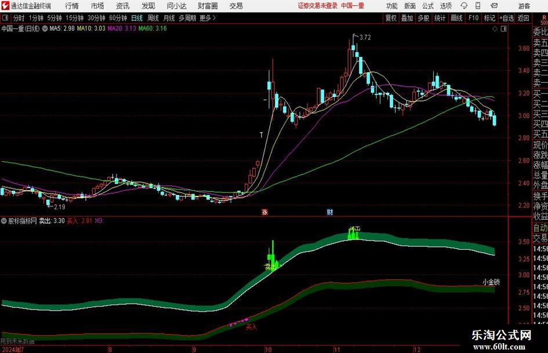Click the 财 event marker under the chart

tap(329, 212)
